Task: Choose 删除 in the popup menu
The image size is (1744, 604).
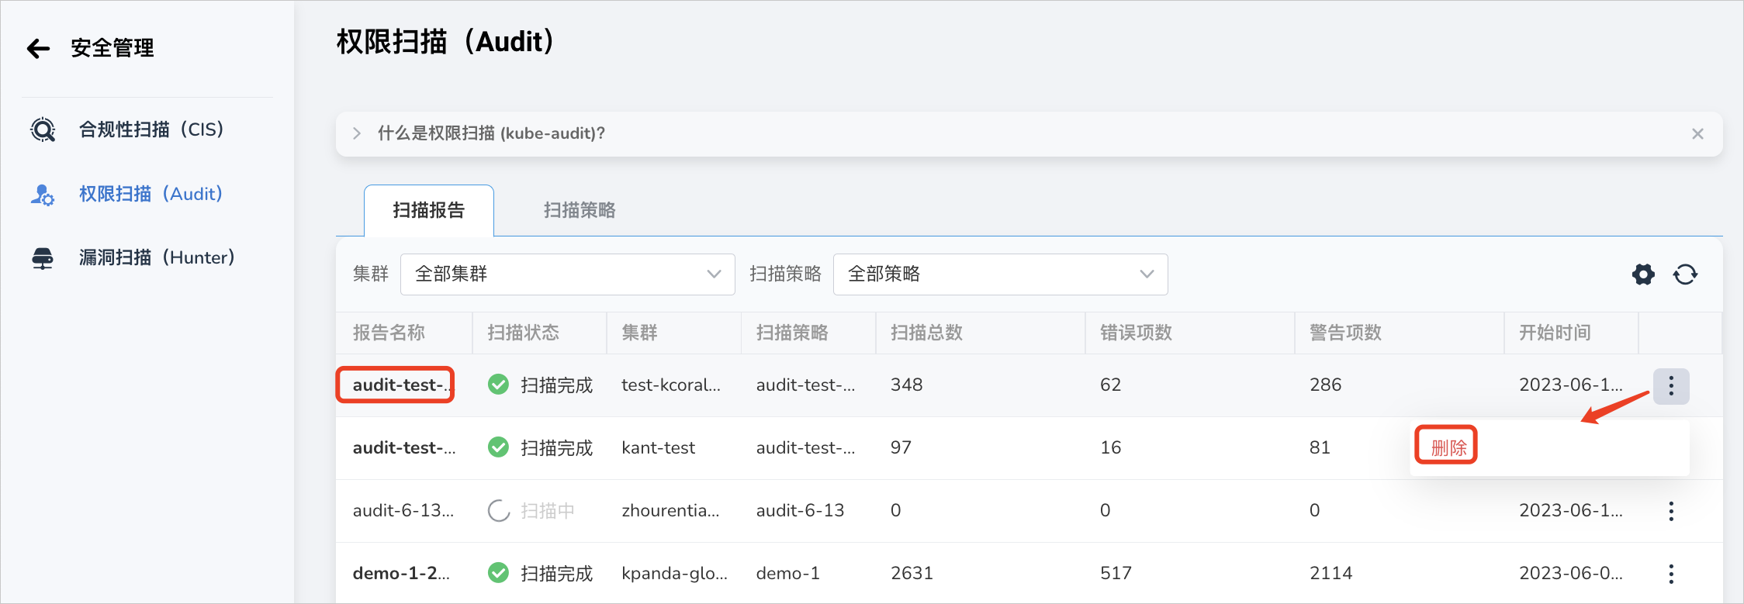Action: tap(1448, 447)
